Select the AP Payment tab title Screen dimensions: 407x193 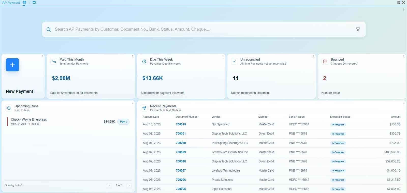11,3
